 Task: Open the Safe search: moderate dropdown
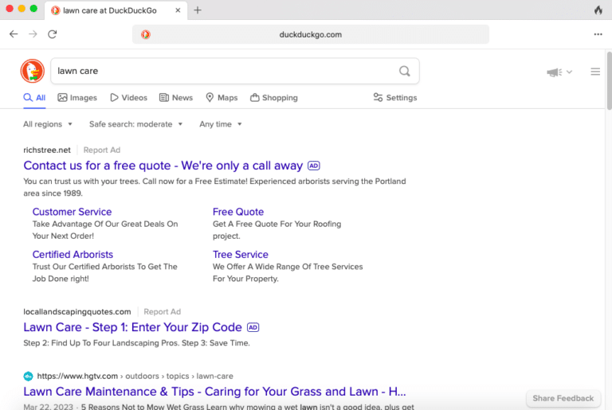[135, 124]
